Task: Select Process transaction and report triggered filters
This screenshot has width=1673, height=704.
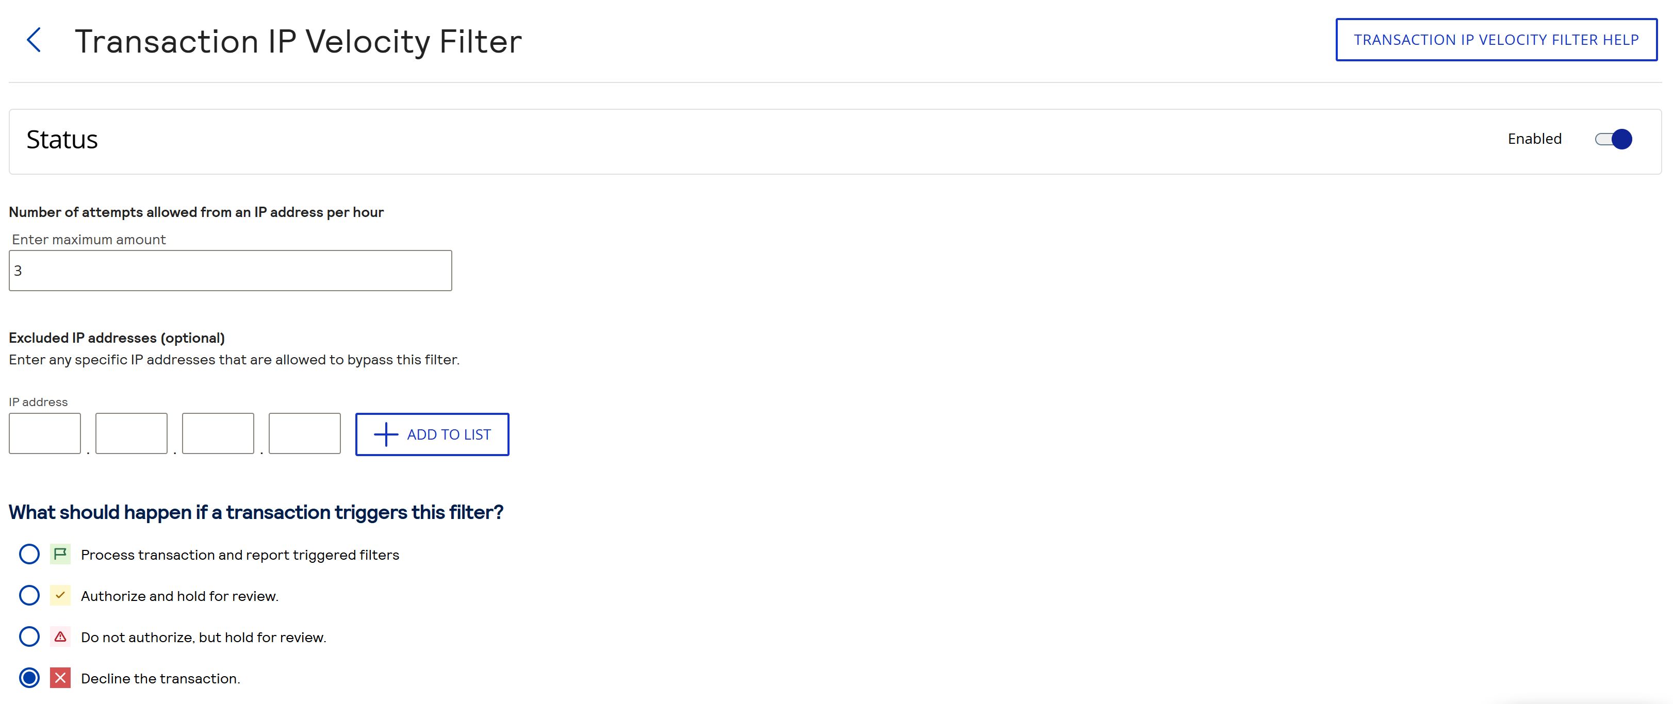Action: coord(29,554)
